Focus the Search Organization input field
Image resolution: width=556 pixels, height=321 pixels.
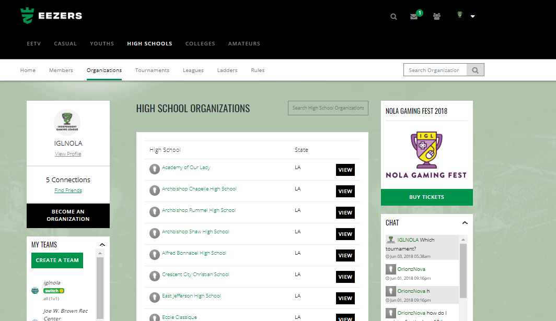435,70
